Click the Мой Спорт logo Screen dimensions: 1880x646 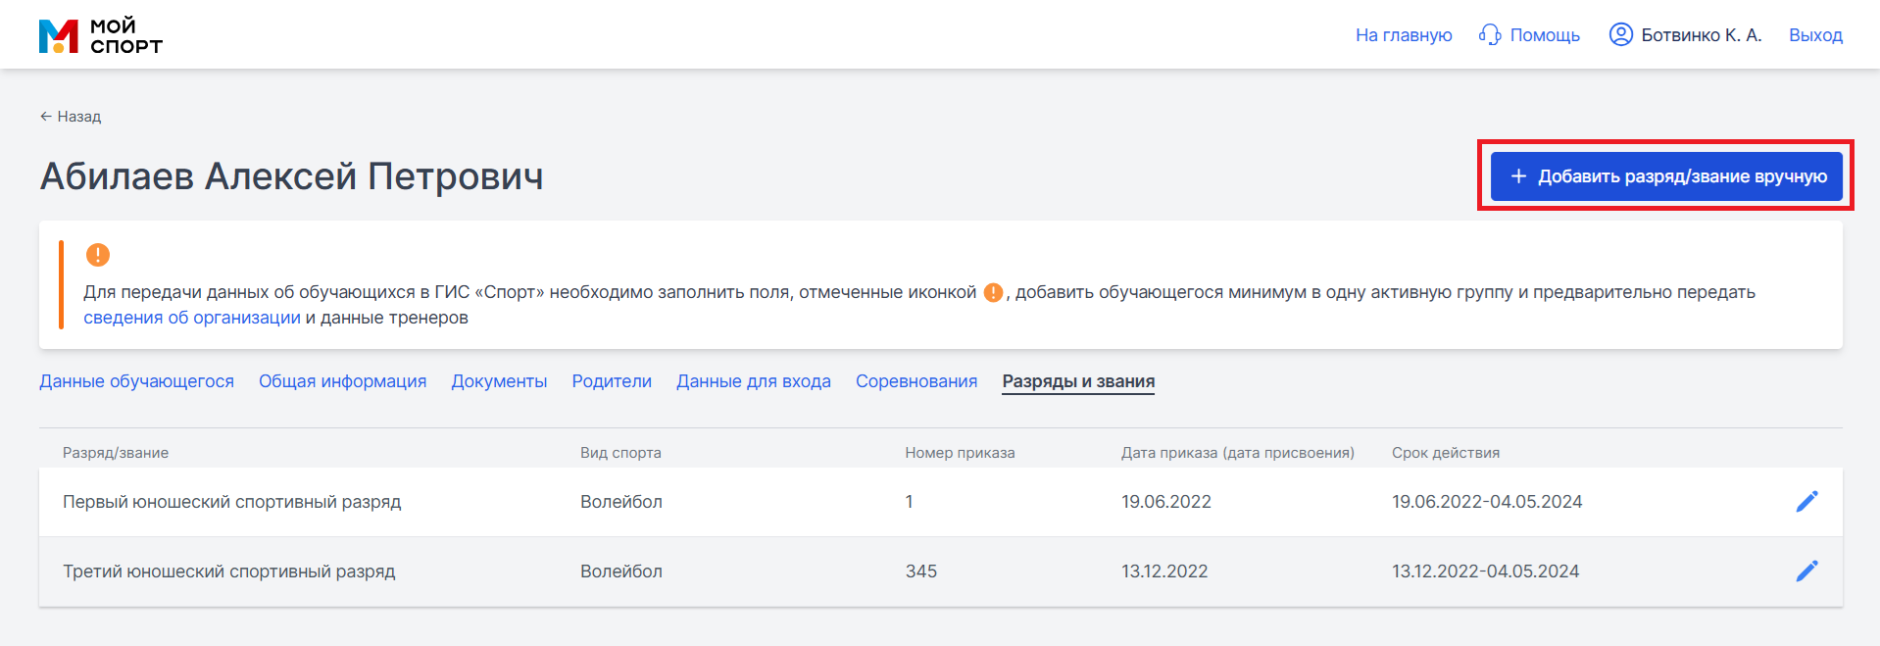tap(100, 35)
